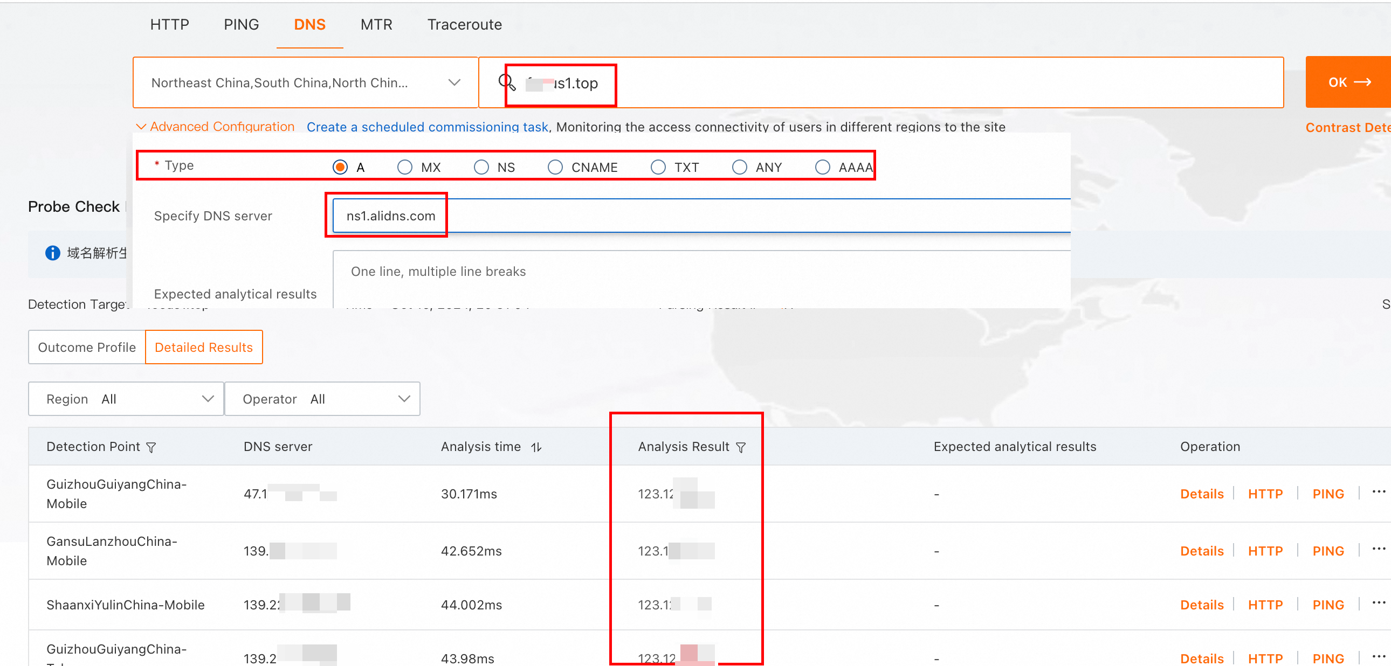Open Create a scheduled commissioning task link
This screenshot has width=1391, height=666.
click(x=427, y=127)
